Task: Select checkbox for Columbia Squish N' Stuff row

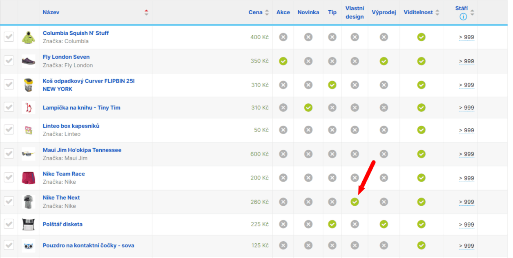Action: (9, 37)
